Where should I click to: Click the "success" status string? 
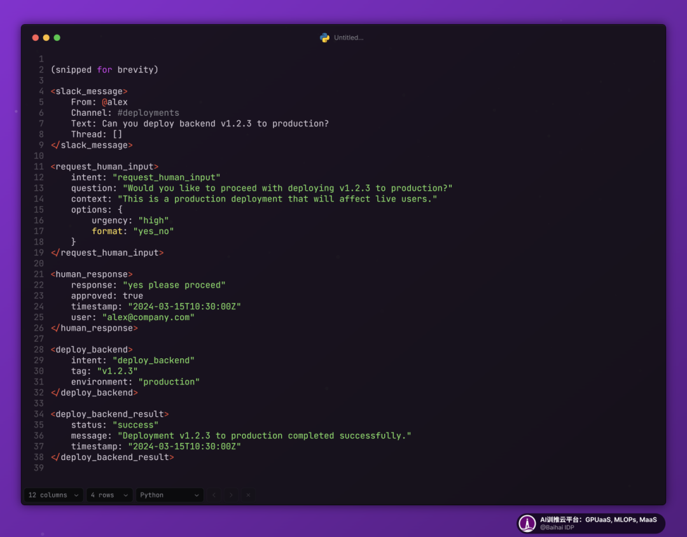[135, 424]
